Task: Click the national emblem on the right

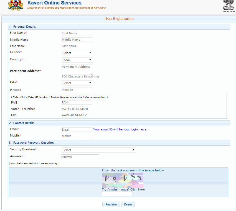Action: pos(228,6)
